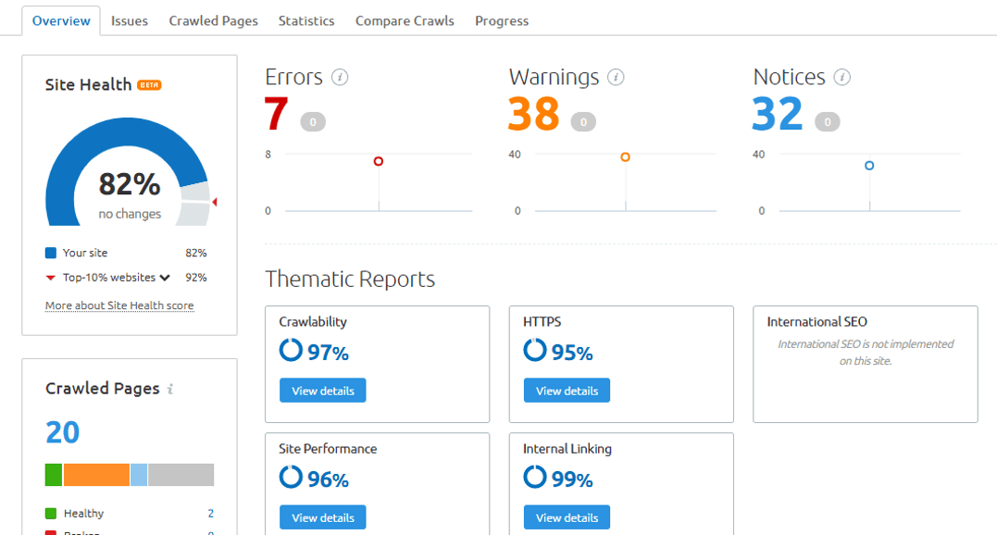Click the Notices count 32
The width and height of the screenshot is (997, 535).
pos(777,114)
